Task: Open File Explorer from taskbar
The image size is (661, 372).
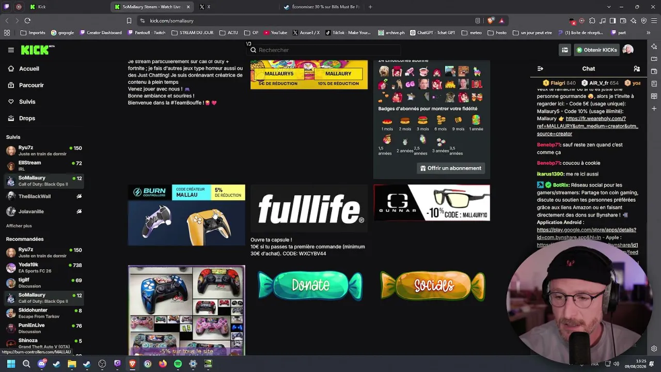Action: 72,364
